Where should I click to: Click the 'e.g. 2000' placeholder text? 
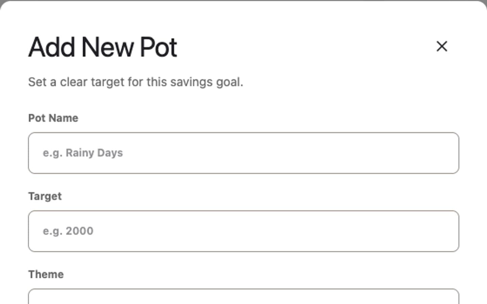(68, 231)
